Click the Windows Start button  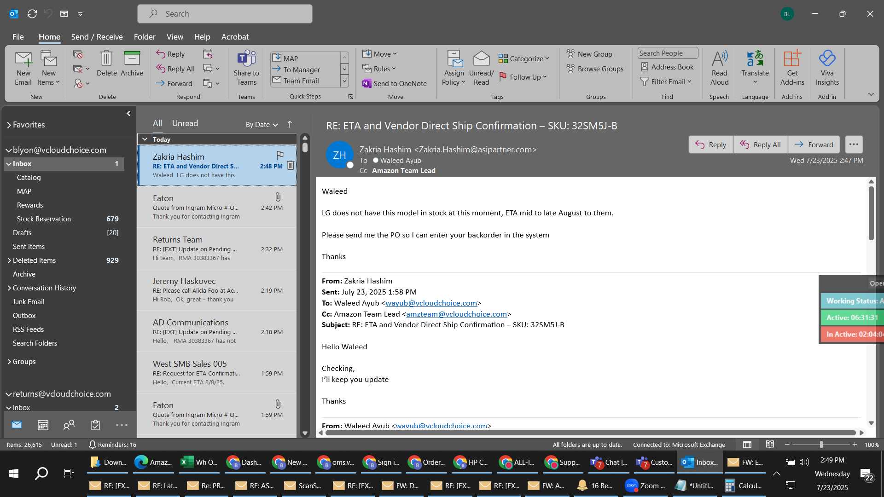(x=14, y=473)
